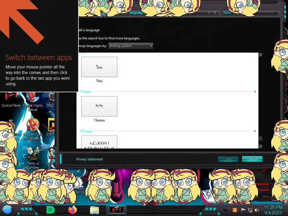Image resolution: width=288 pixels, height=216 pixels.
Task: Click the Cancel button
Action: coord(252,159)
